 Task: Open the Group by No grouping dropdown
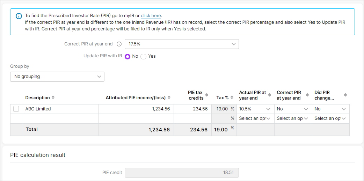[x=57, y=77]
